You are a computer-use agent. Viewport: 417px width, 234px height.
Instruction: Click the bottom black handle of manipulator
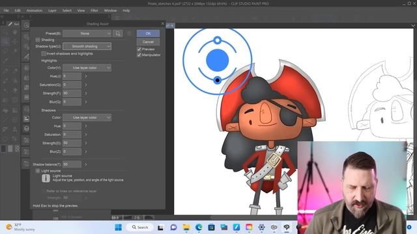[x=217, y=80]
